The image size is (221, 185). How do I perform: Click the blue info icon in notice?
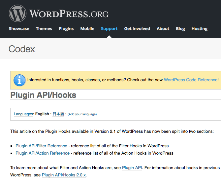pos(19,80)
